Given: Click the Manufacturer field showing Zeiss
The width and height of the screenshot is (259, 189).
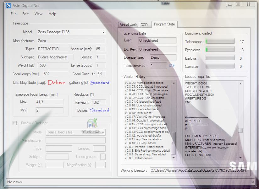Looking at the screenshot, I should pyautogui.click(x=71, y=41).
